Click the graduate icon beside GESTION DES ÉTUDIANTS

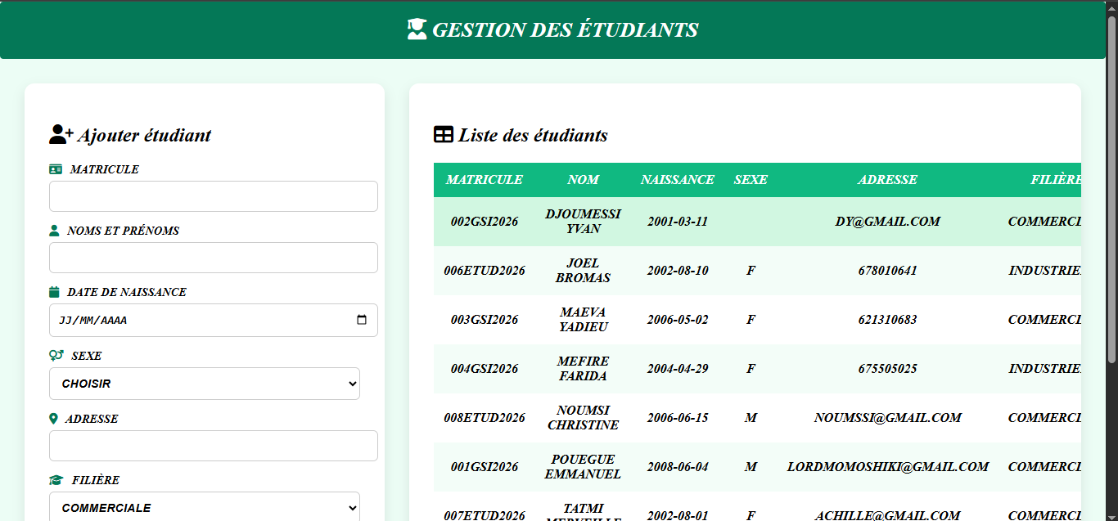pos(417,29)
